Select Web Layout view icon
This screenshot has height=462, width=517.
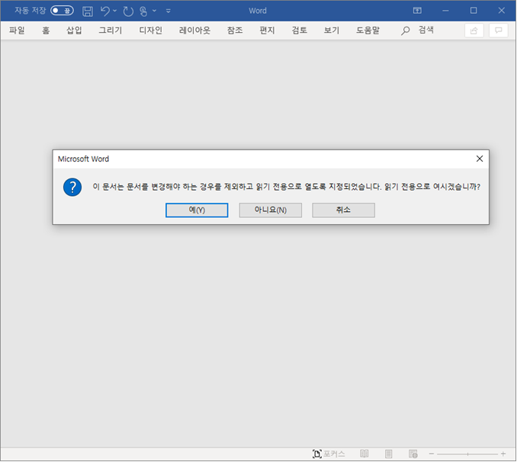point(413,454)
